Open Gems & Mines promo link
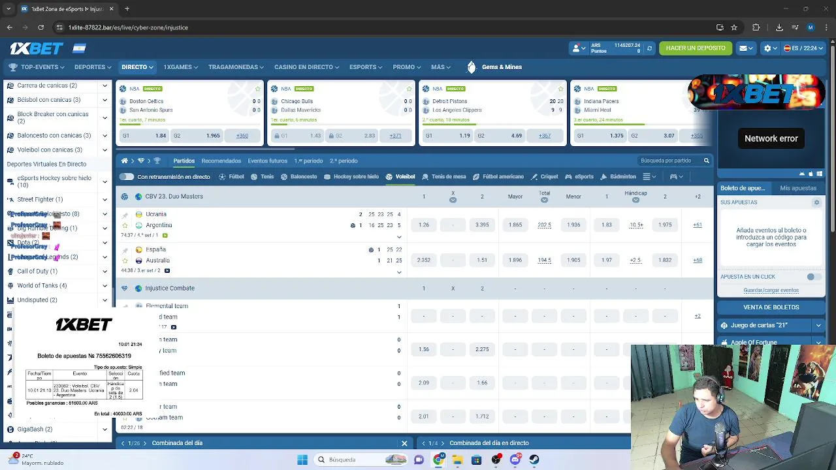The width and height of the screenshot is (836, 470). 494,67
